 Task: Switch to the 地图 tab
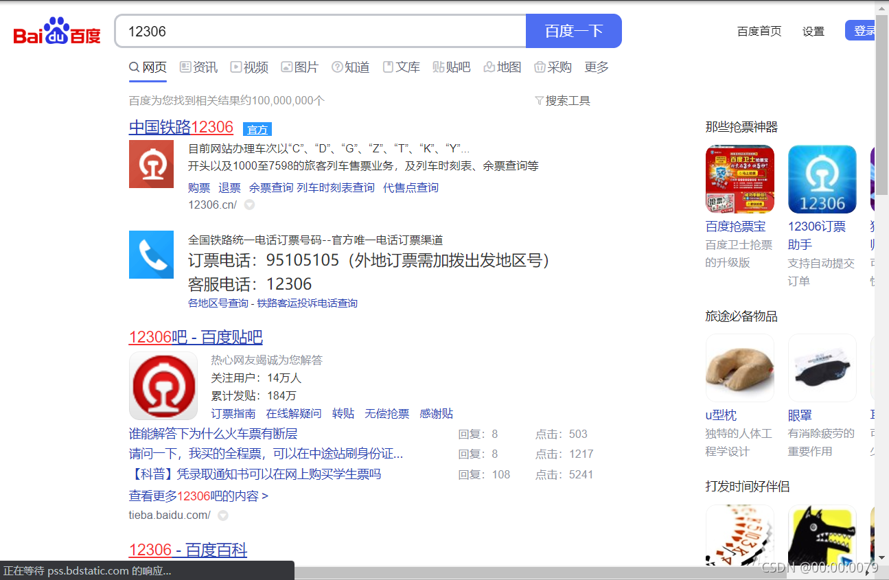[x=503, y=67]
